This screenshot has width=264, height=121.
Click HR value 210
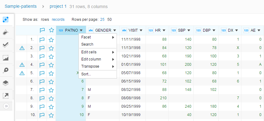click(163, 98)
